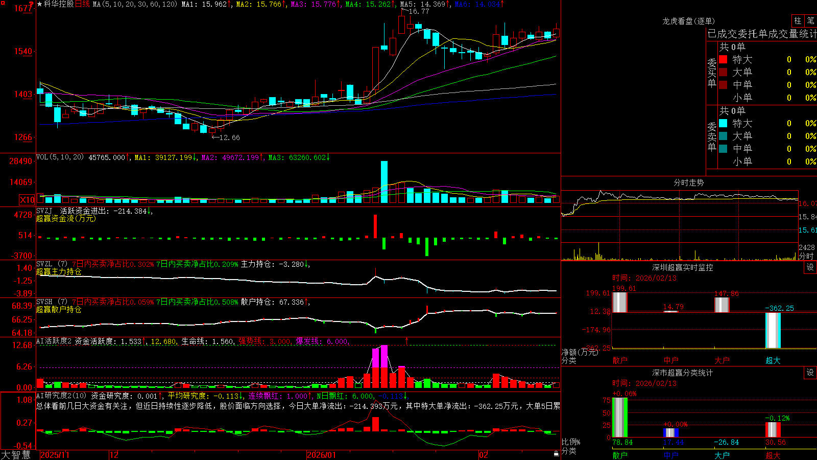The image size is (817, 460).
Task: Click the 生命线: 1.560 label
Action: (x=208, y=341)
